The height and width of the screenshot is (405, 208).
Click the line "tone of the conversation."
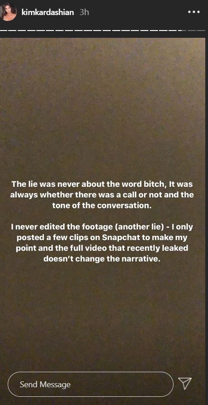click(102, 206)
